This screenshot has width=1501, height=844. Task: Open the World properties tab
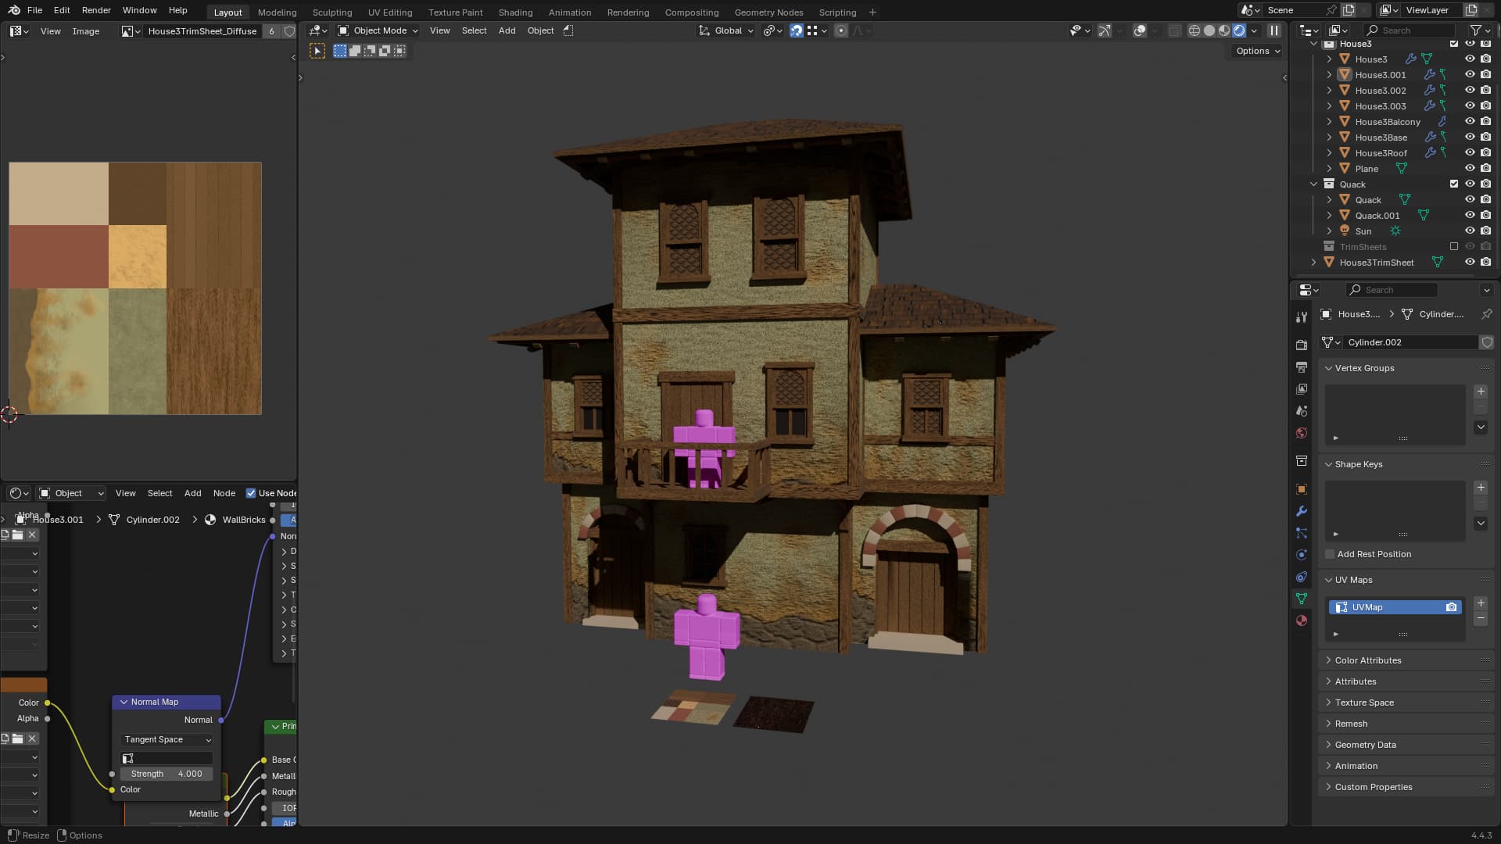1302,433
